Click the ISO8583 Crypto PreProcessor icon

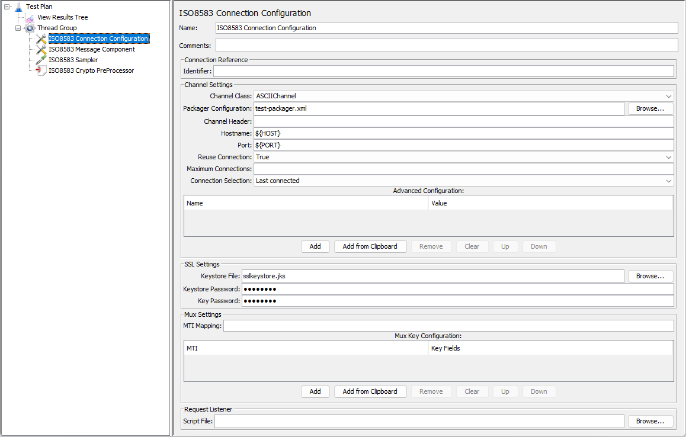point(41,70)
